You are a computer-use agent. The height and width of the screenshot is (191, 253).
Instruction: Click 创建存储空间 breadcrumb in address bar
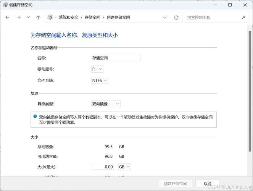pos(118,17)
